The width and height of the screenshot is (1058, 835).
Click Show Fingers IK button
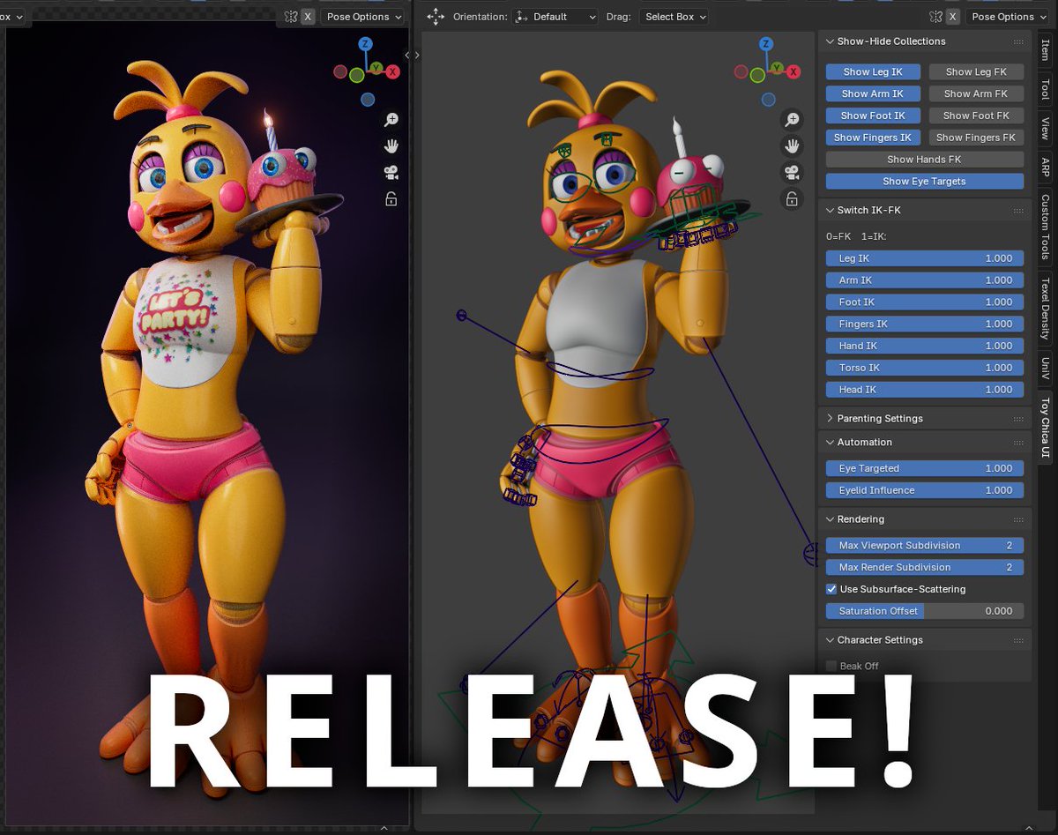click(873, 138)
